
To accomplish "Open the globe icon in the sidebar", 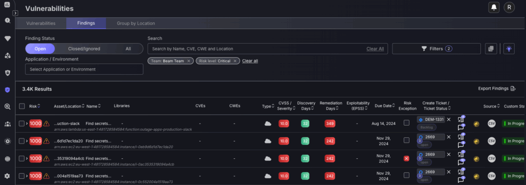I will tap(7, 159).
